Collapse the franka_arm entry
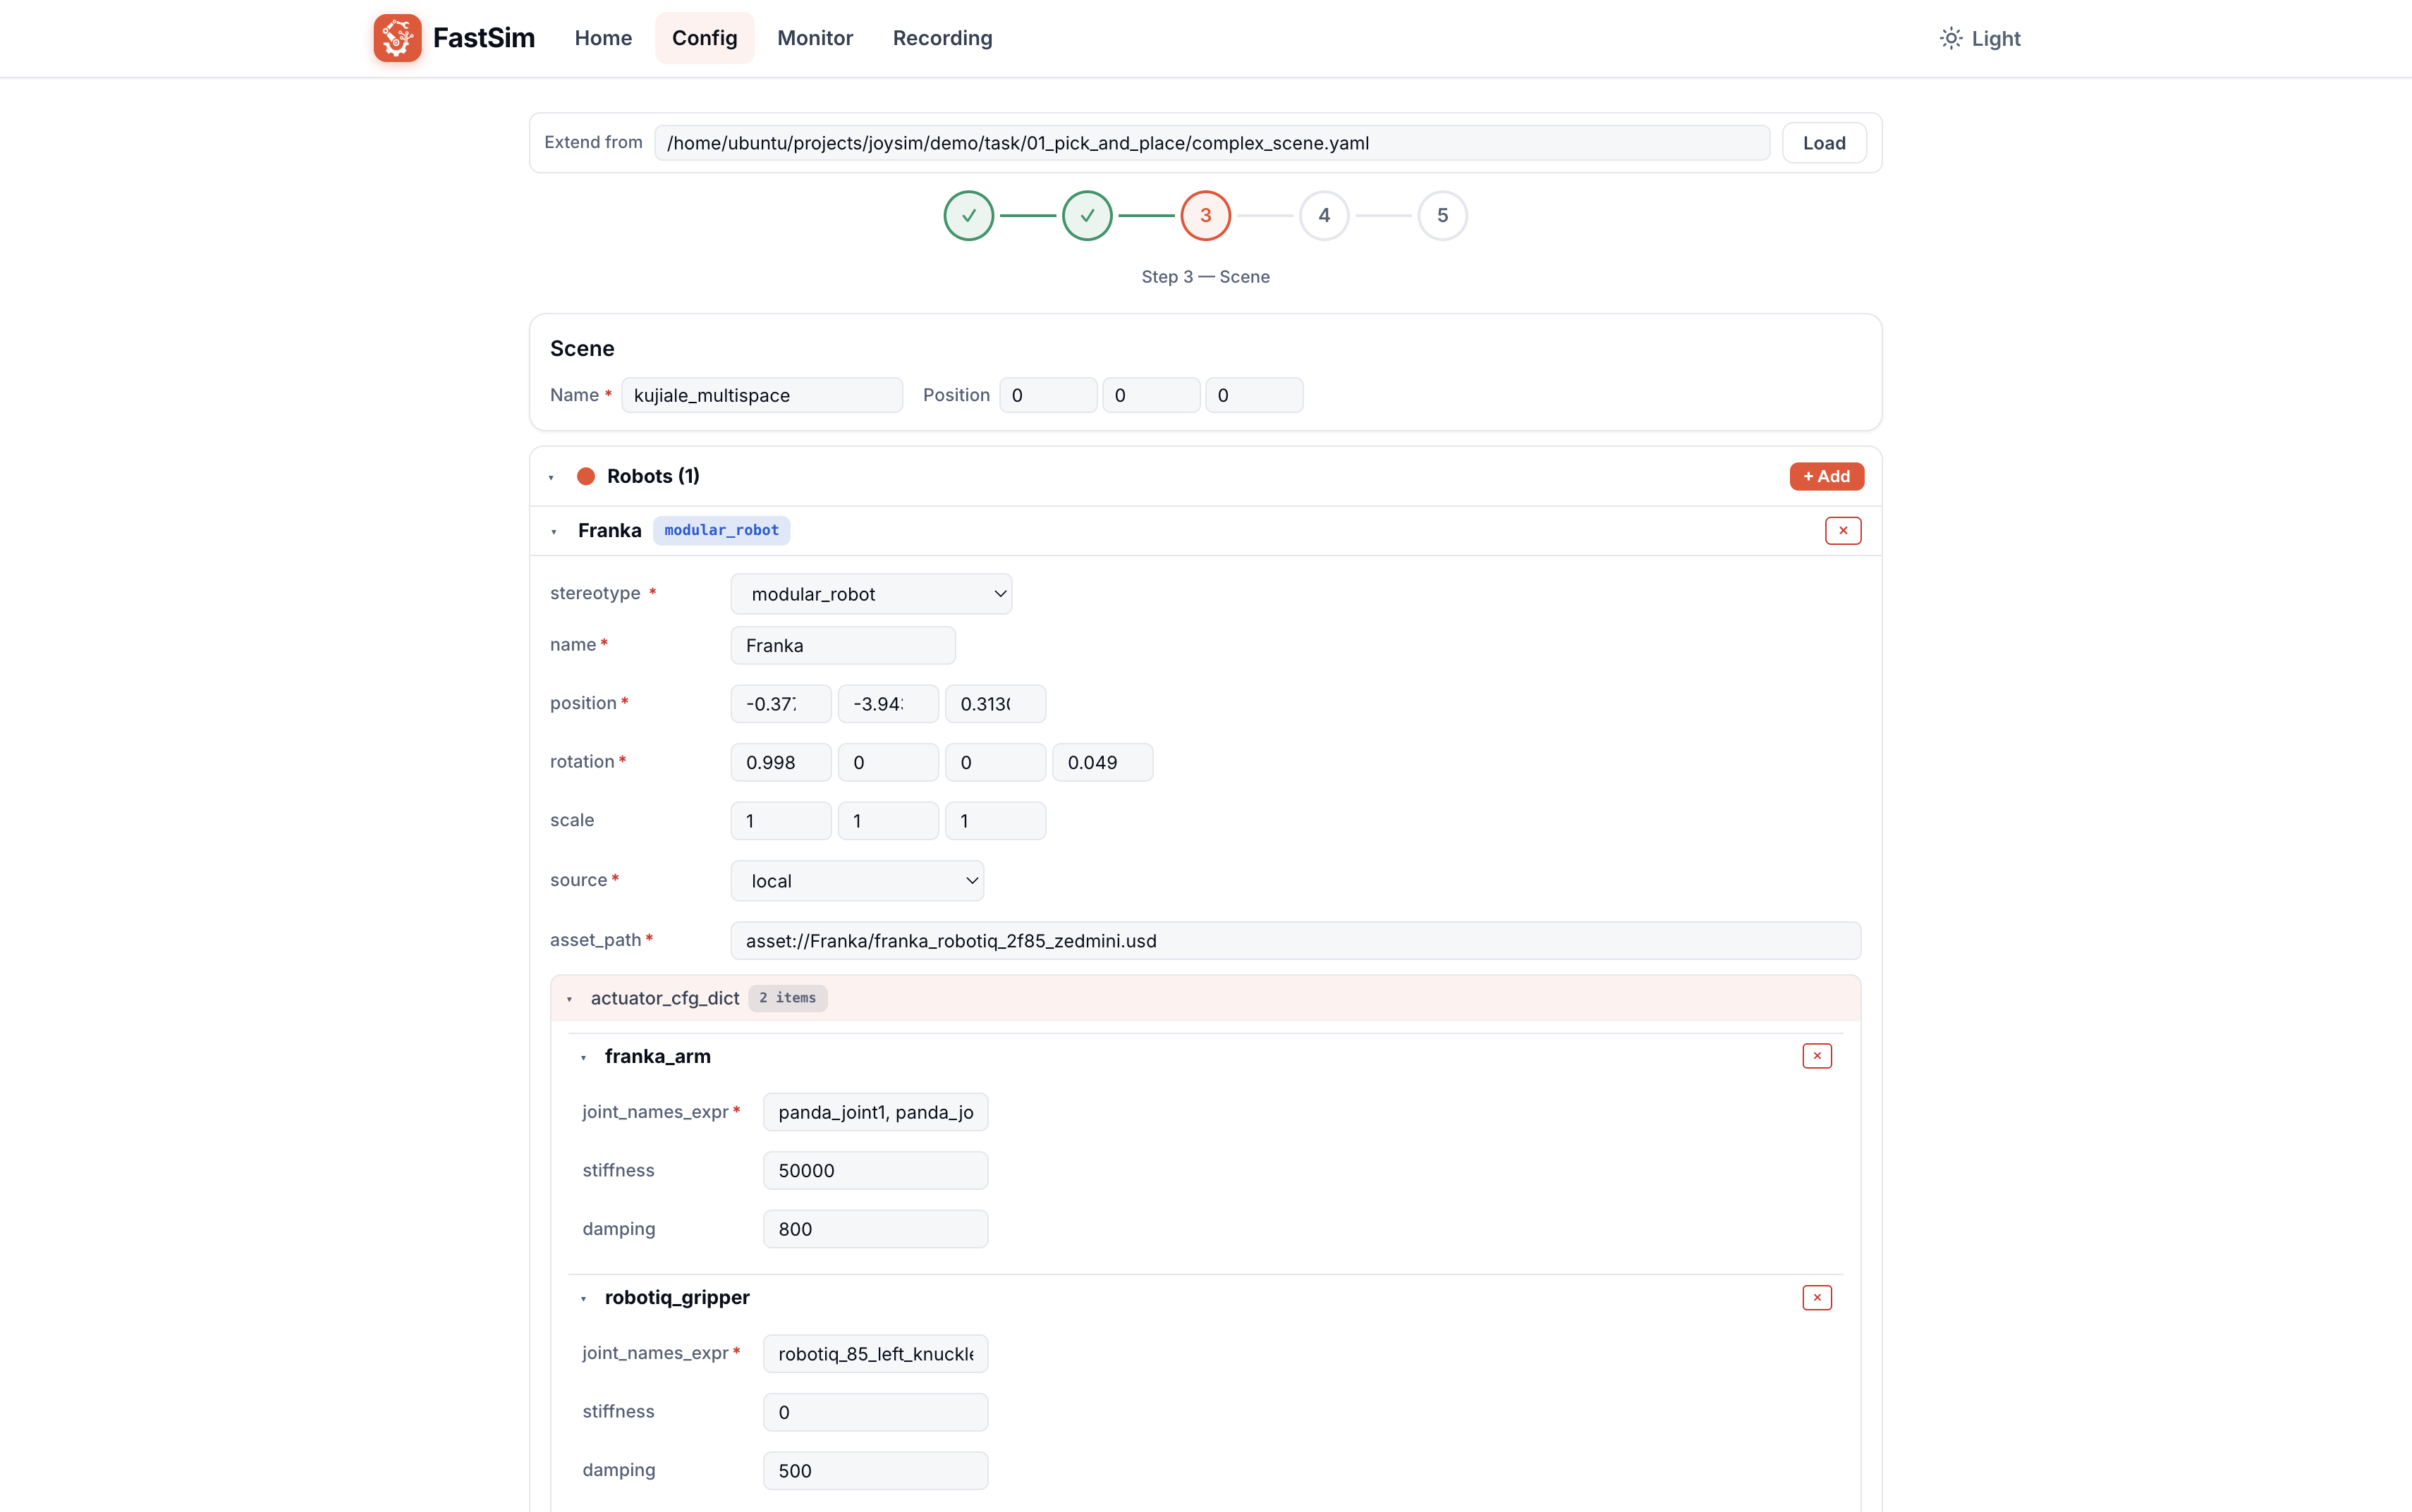This screenshot has width=2412, height=1512. click(584, 1057)
